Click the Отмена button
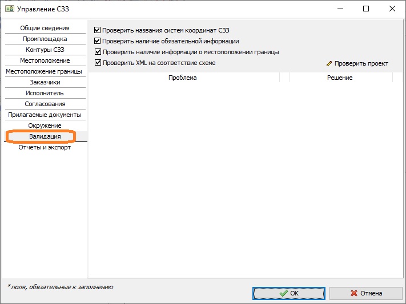The height and width of the screenshot is (304, 406). click(366, 293)
